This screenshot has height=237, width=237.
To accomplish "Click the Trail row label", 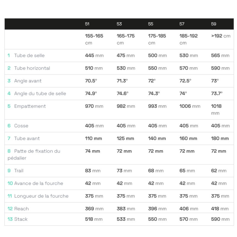I will [19, 171].
